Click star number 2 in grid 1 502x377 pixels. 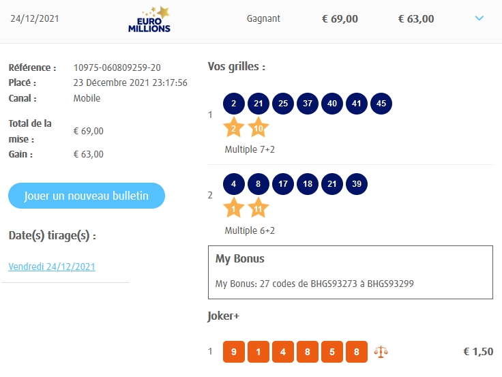pyautogui.click(x=234, y=127)
